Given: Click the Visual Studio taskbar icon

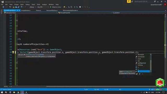Looking at the screenshot, I should pyautogui.click(x=22, y=92).
